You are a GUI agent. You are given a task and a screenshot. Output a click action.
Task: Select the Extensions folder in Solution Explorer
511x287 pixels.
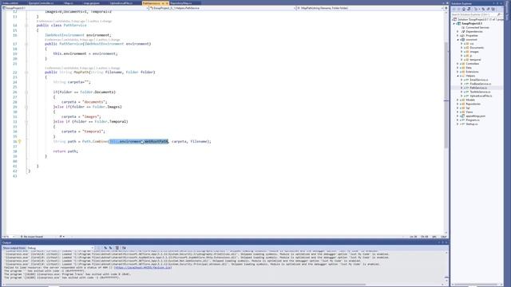[x=472, y=72]
